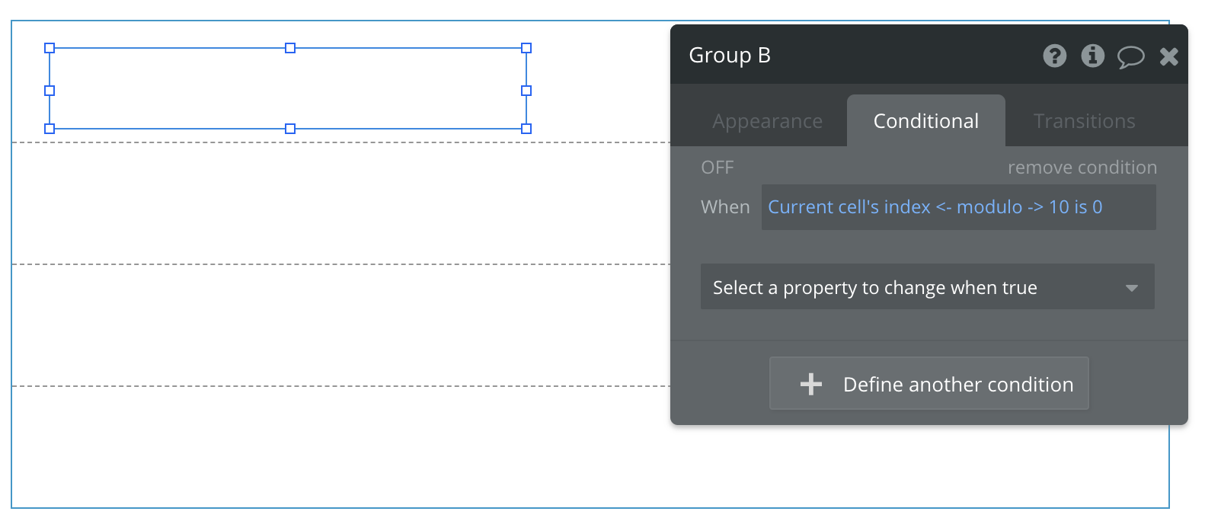This screenshot has height=521, width=1205.
Task: Click the top-right resize handle of selected group
Action: point(526,48)
